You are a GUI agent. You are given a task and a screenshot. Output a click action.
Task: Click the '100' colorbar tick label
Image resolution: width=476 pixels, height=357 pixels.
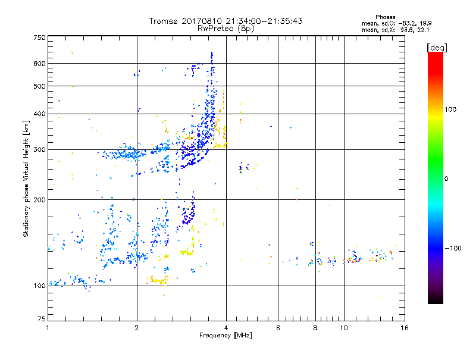[x=450, y=109]
